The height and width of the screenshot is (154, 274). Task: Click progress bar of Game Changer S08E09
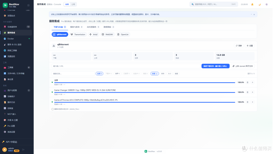coord(145,92)
